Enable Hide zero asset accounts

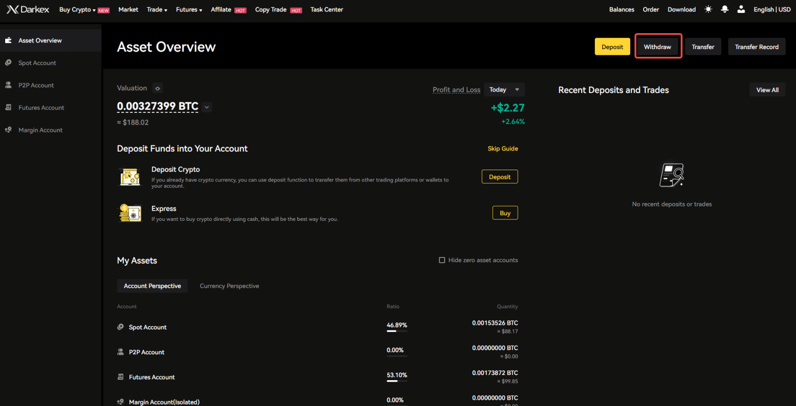tap(442, 260)
